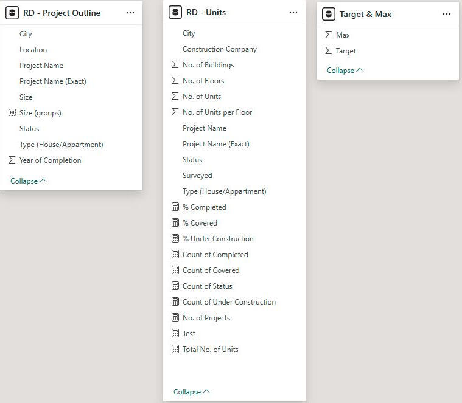Collapse the Target & Max table

(x=345, y=71)
